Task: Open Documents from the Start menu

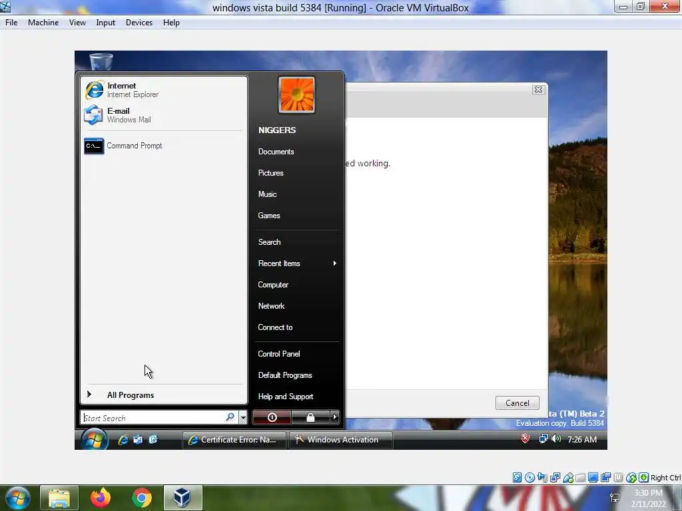Action: pyautogui.click(x=276, y=152)
